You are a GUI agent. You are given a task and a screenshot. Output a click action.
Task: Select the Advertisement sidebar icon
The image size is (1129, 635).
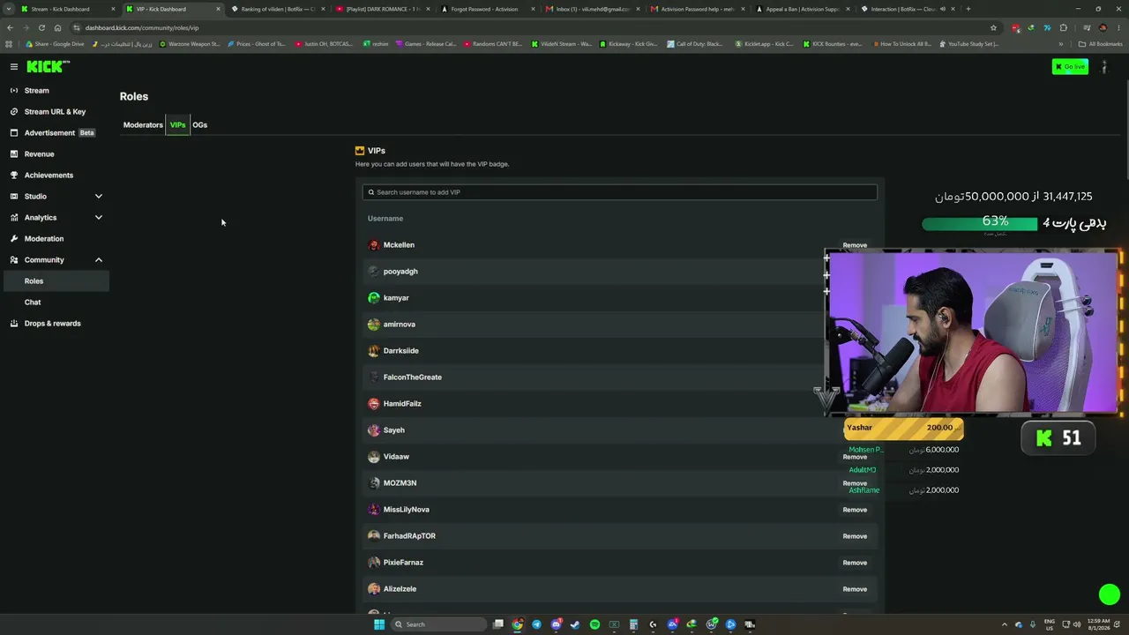tap(14, 133)
